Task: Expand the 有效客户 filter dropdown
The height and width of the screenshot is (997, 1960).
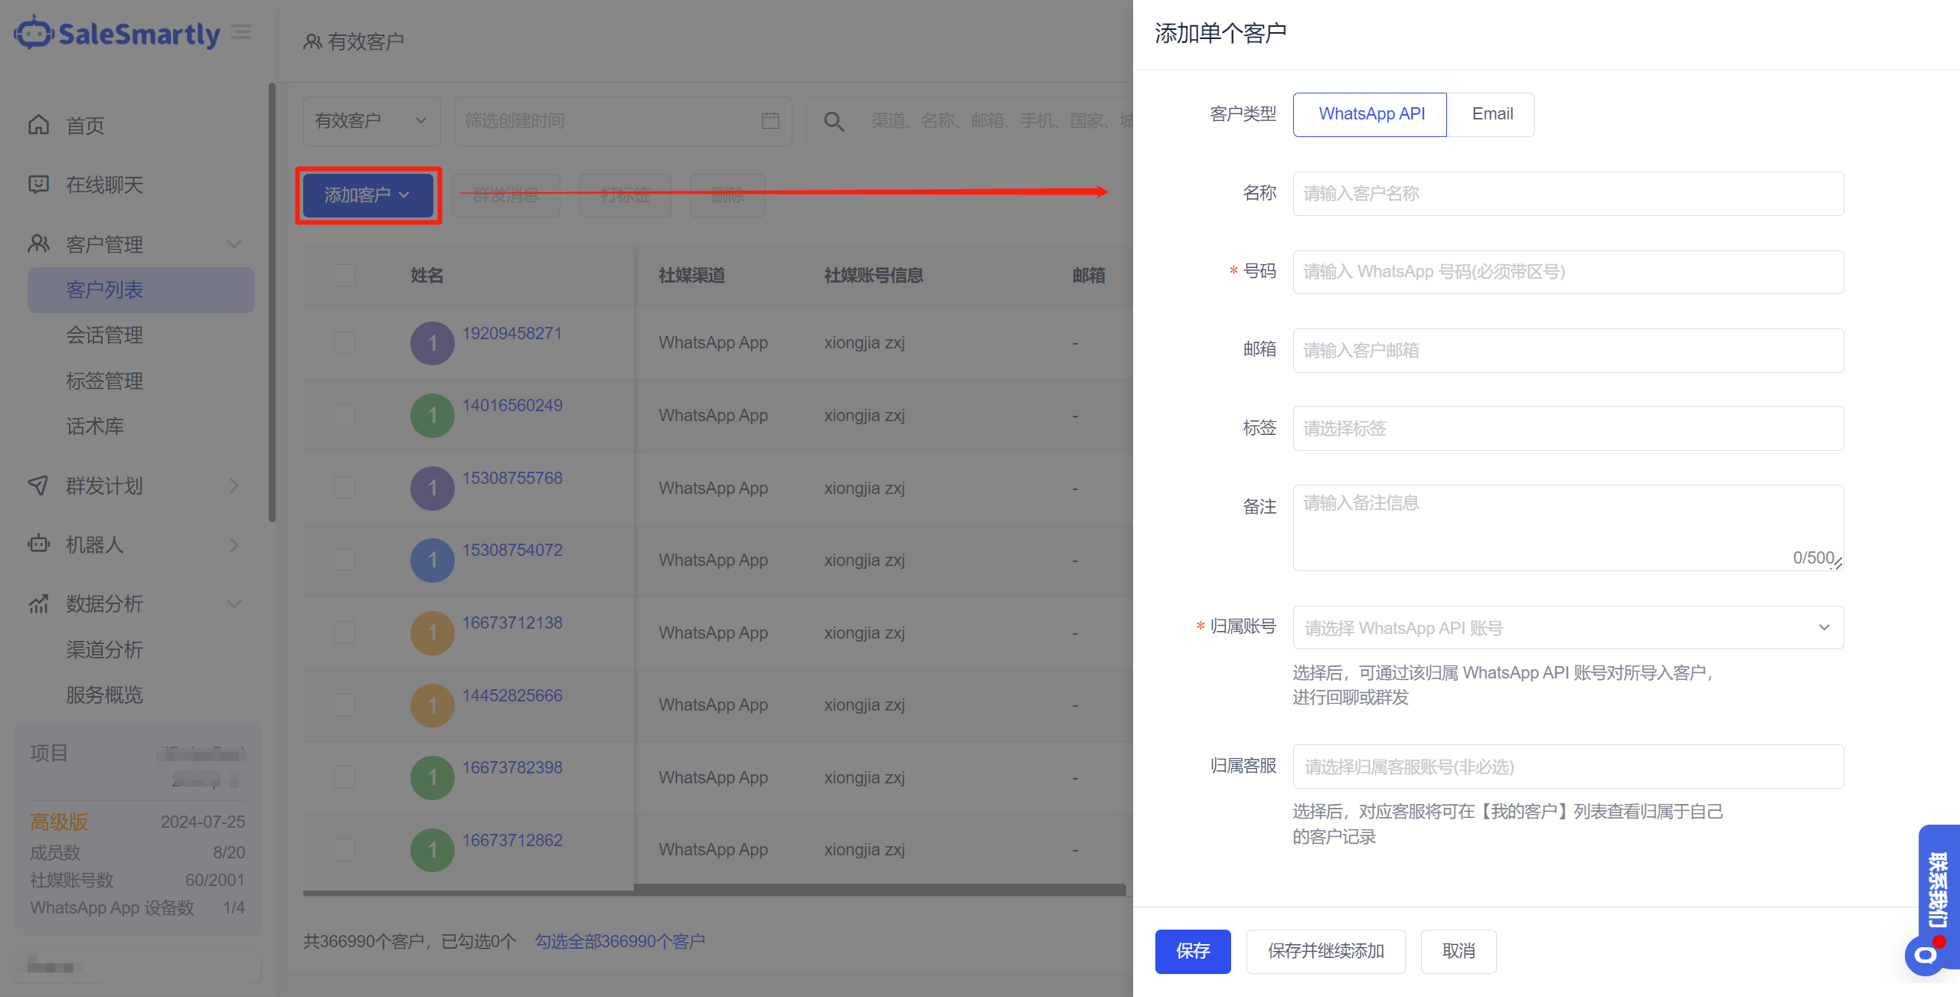Action: pos(371,121)
